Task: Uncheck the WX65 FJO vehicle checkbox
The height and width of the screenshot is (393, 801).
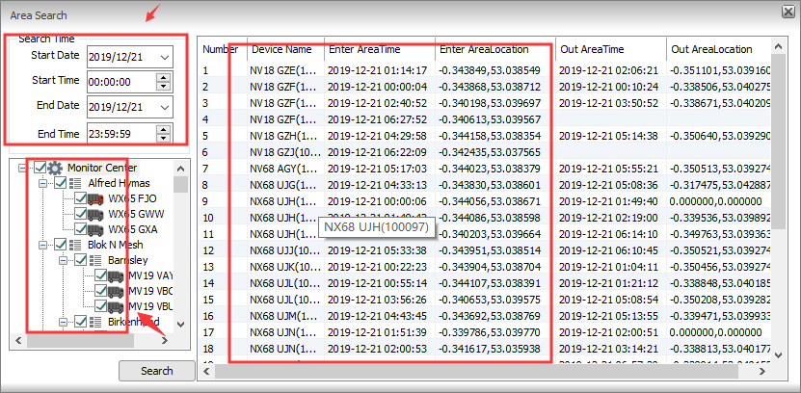Action: 80,198
